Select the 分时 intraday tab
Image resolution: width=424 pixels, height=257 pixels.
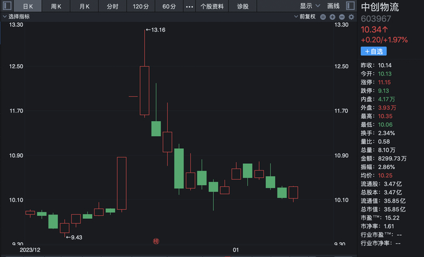[x=113, y=6]
